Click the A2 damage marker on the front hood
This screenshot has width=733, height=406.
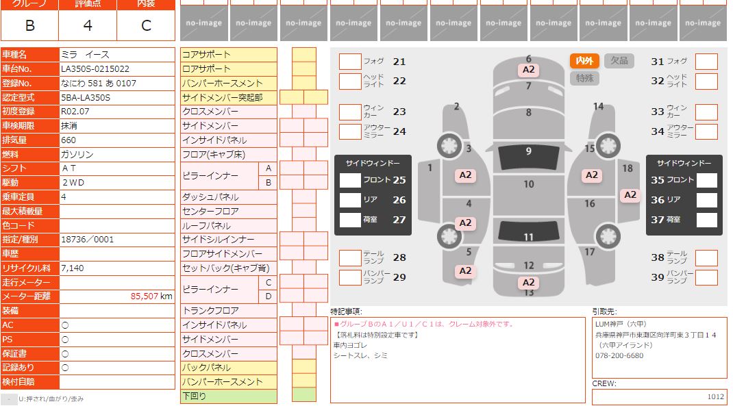tap(529, 70)
